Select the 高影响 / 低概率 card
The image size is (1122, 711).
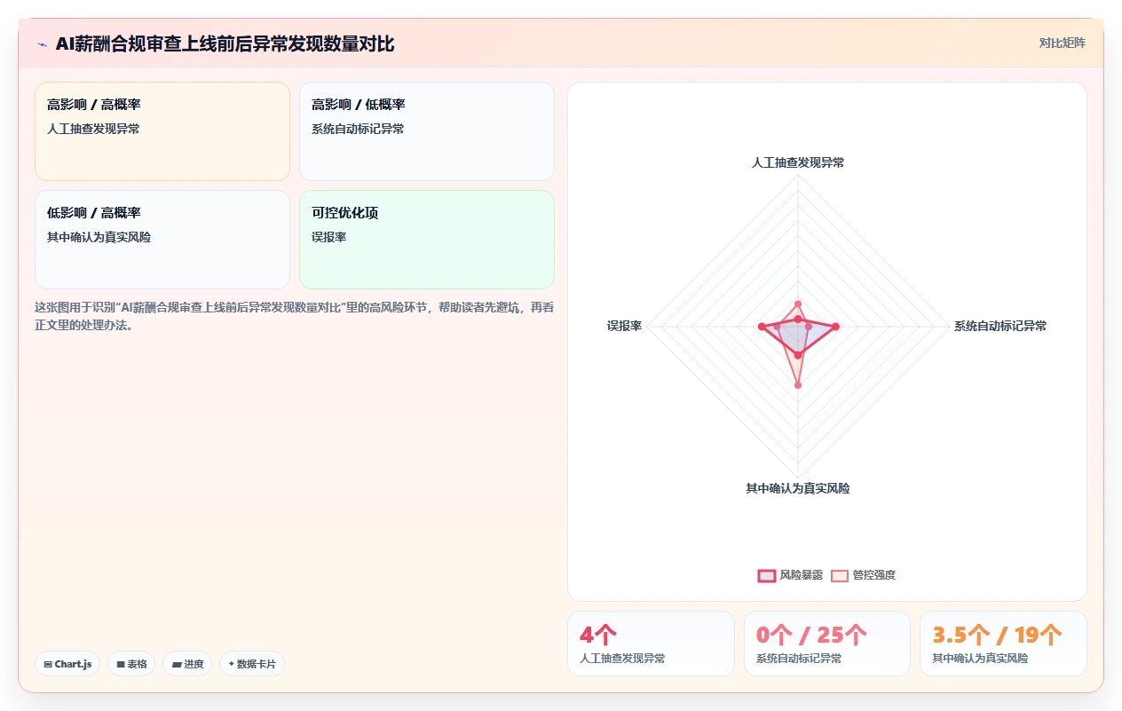coord(427,131)
